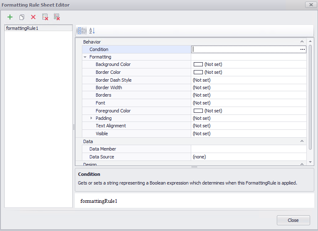Click the last toolbar icon Purge unused rules
This screenshot has height=231, width=318.
pos(57,17)
